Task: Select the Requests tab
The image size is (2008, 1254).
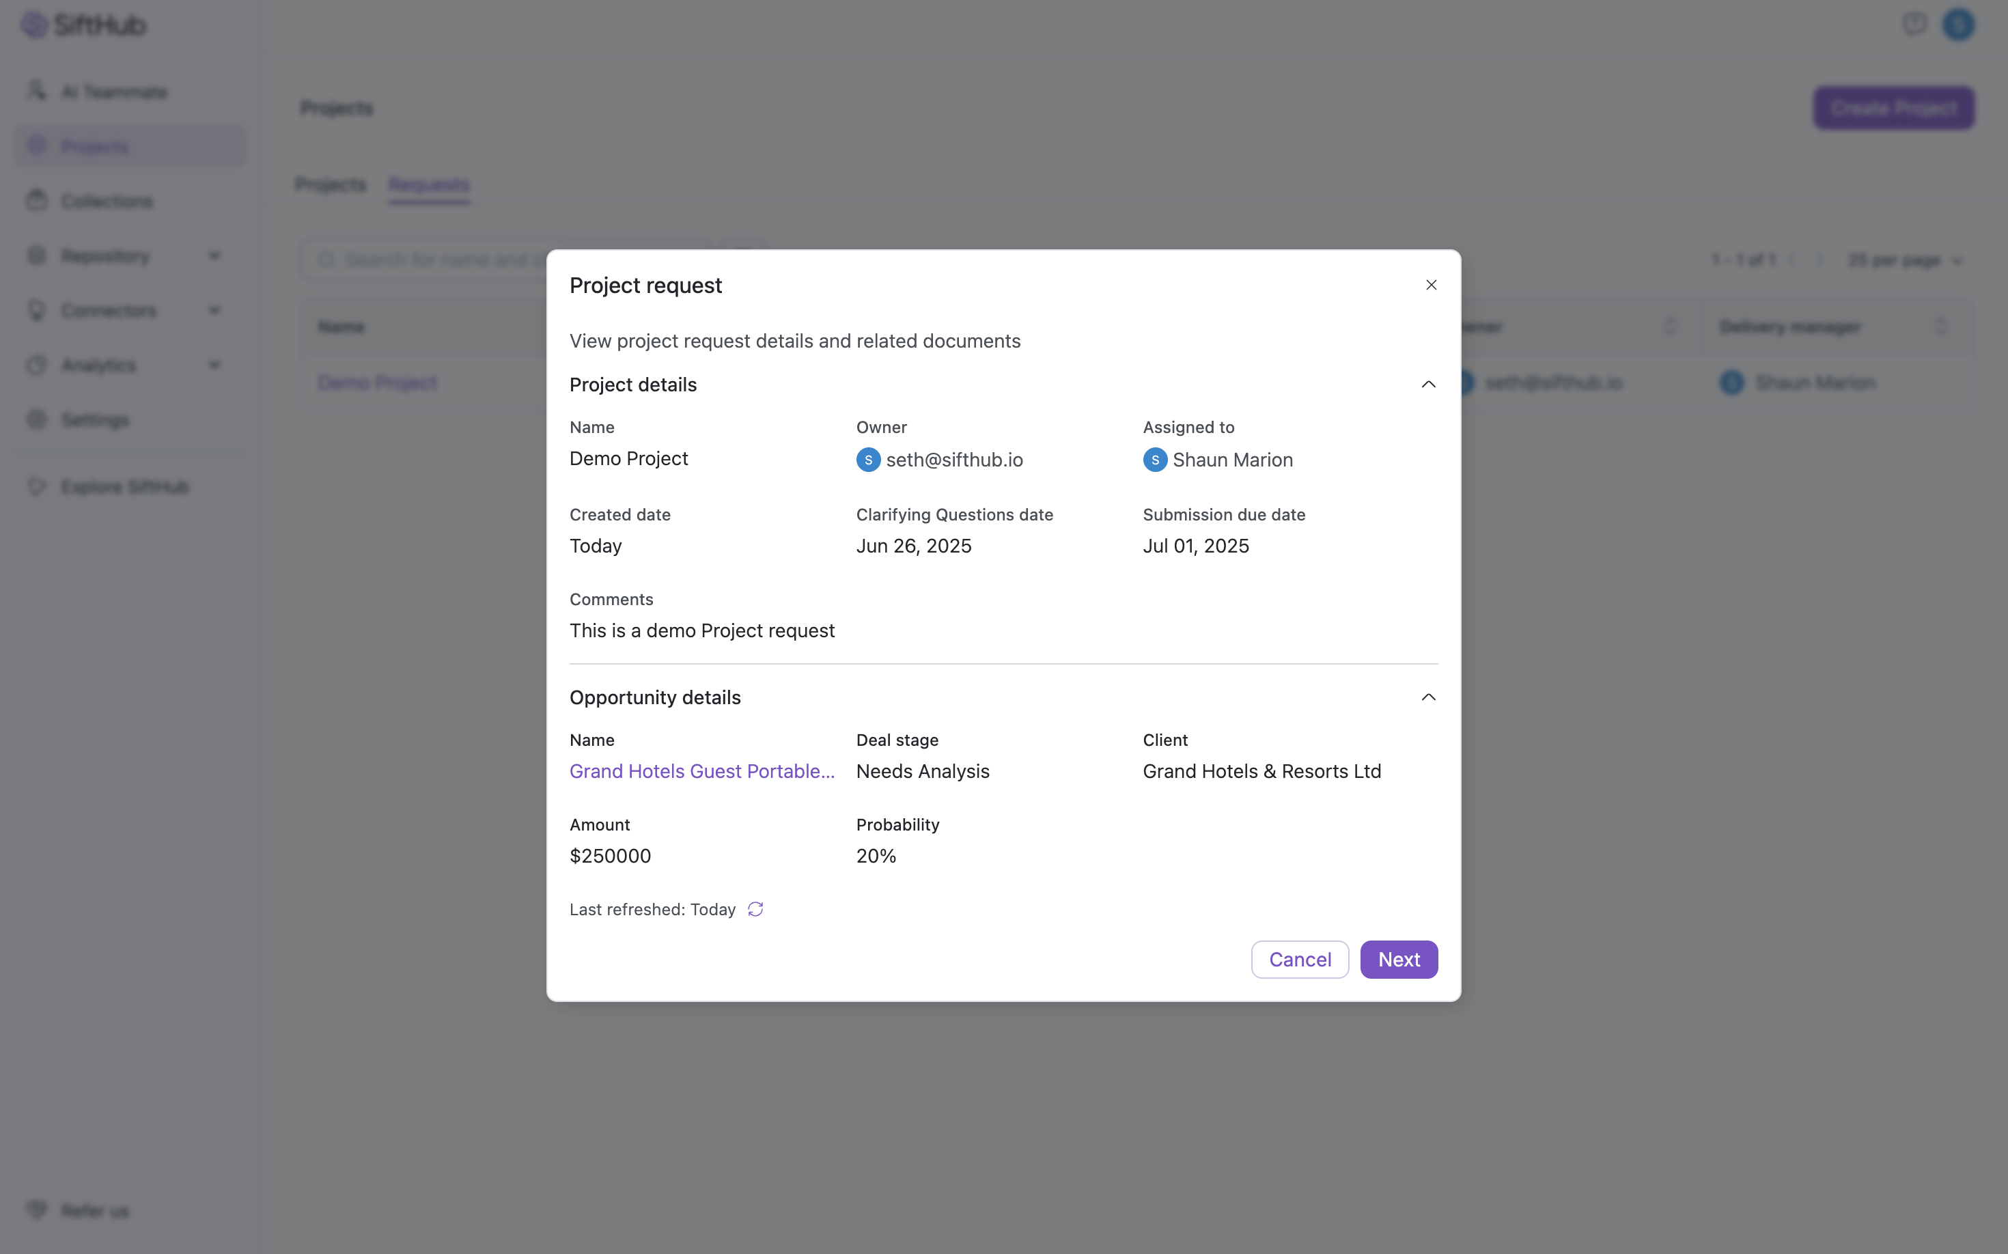Action: point(429,184)
